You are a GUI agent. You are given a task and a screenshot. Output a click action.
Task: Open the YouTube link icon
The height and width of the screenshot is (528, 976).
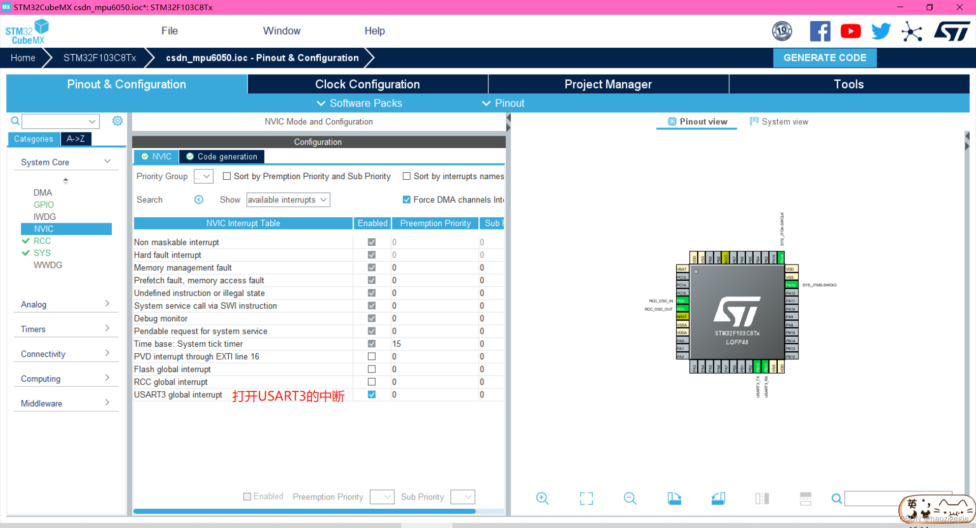coord(850,31)
